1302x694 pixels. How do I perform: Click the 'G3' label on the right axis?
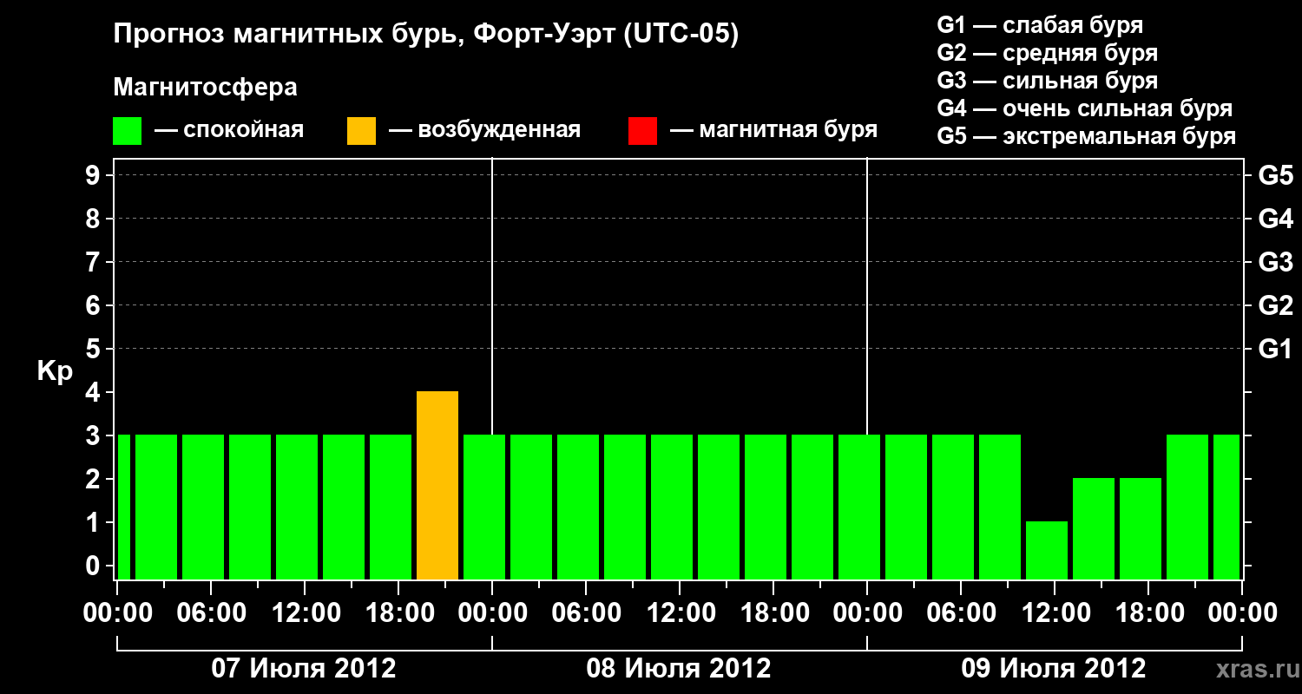tap(1276, 263)
